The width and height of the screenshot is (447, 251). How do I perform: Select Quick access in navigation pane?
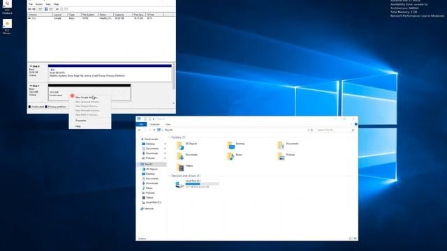pyautogui.click(x=149, y=139)
